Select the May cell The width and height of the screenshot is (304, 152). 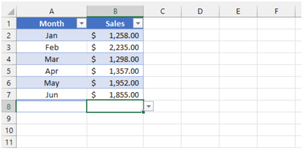pyautogui.click(x=52, y=83)
